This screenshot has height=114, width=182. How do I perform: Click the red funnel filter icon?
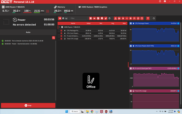click(148, 18)
